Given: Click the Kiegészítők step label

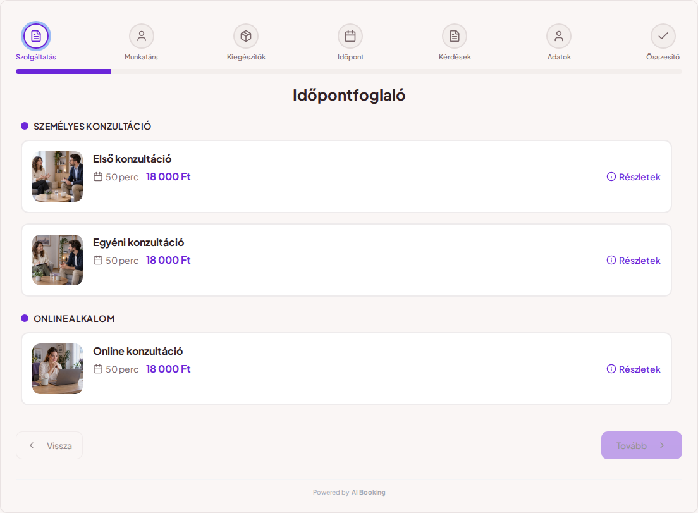Looking at the screenshot, I should 246,57.
